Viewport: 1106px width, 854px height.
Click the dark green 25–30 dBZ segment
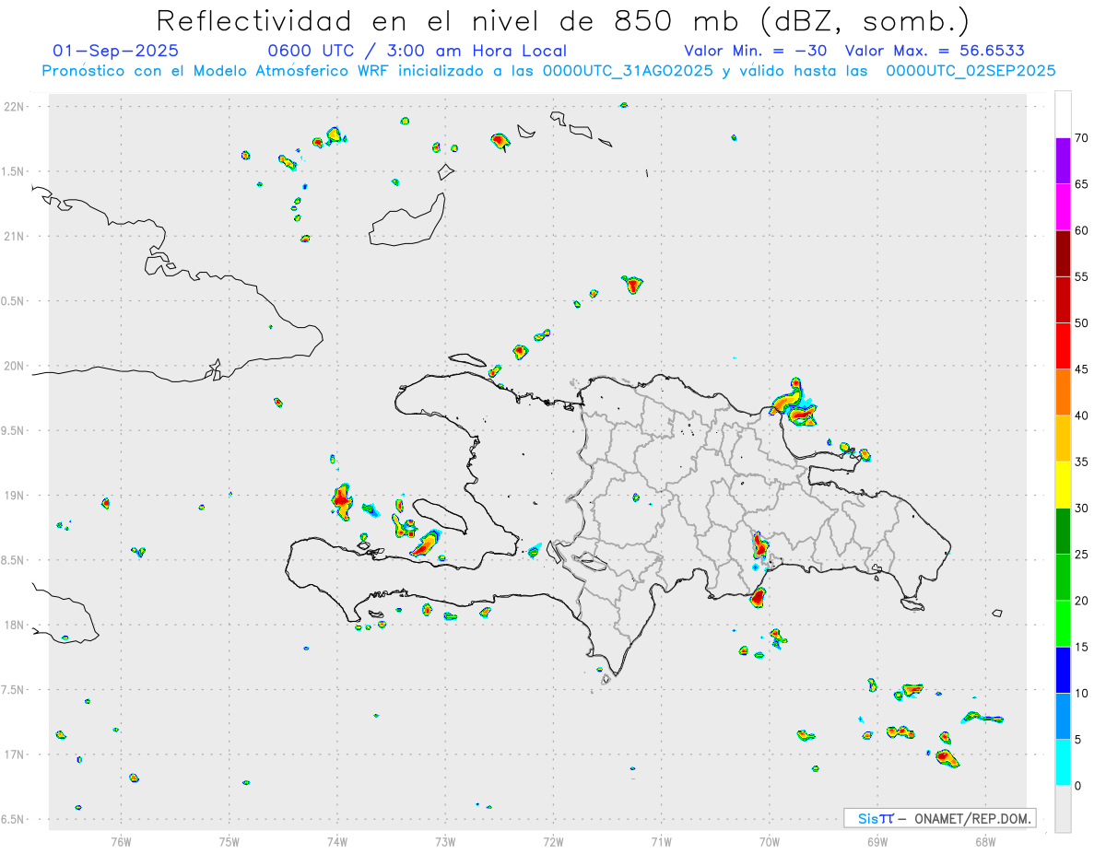coord(1063,532)
